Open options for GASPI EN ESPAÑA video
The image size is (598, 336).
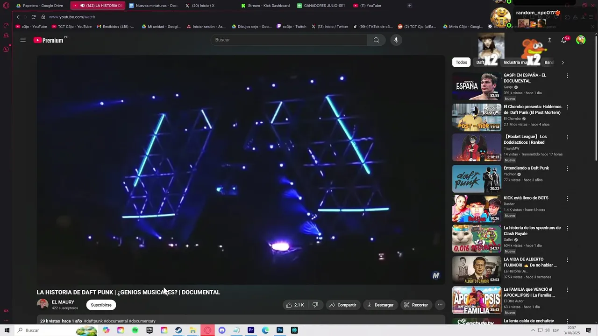pyautogui.click(x=568, y=76)
